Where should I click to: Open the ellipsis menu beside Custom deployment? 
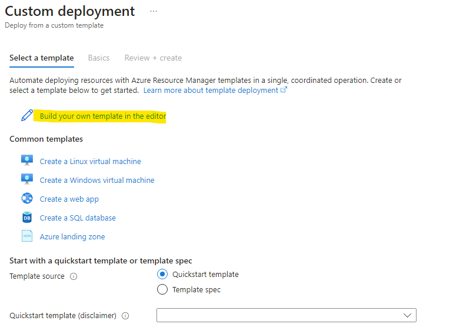point(154,12)
